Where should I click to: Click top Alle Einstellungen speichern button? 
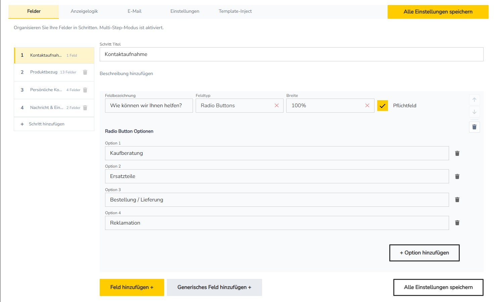(x=438, y=12)
